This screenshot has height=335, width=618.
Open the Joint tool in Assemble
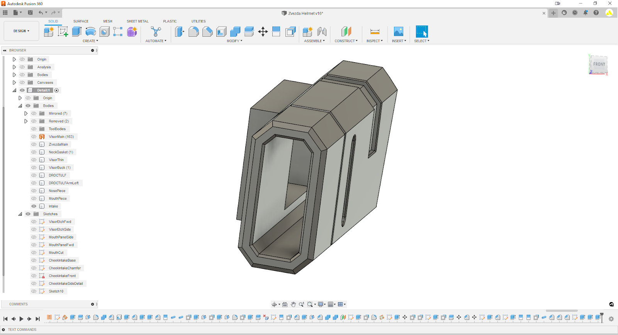pyautogui.click(x=321, y=32)
